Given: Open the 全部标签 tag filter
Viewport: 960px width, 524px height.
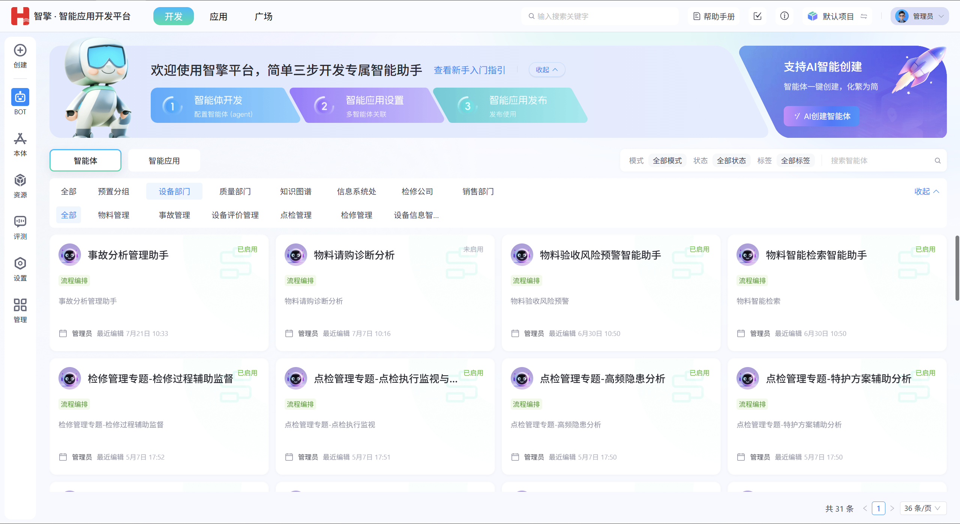Looking at the screenshot, I should tap(795, 161).
